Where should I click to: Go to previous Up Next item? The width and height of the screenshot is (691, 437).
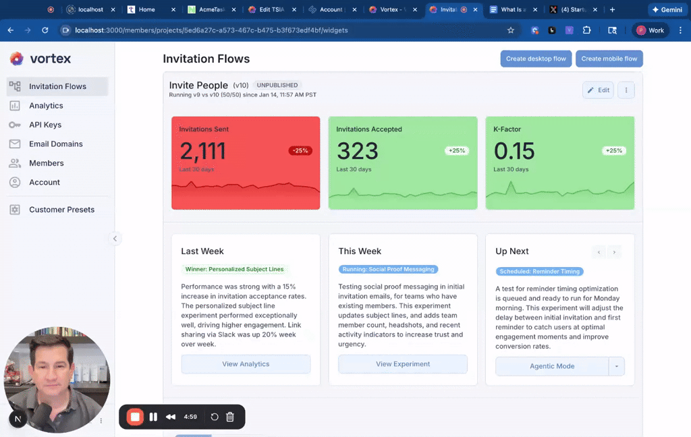599,252
